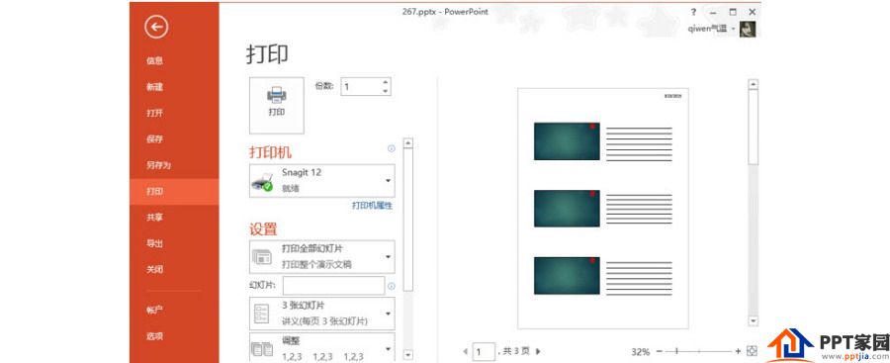This screenshot has height=363, width=890.
Task: Click the Help question mark icon
Action: coord(693,11)
